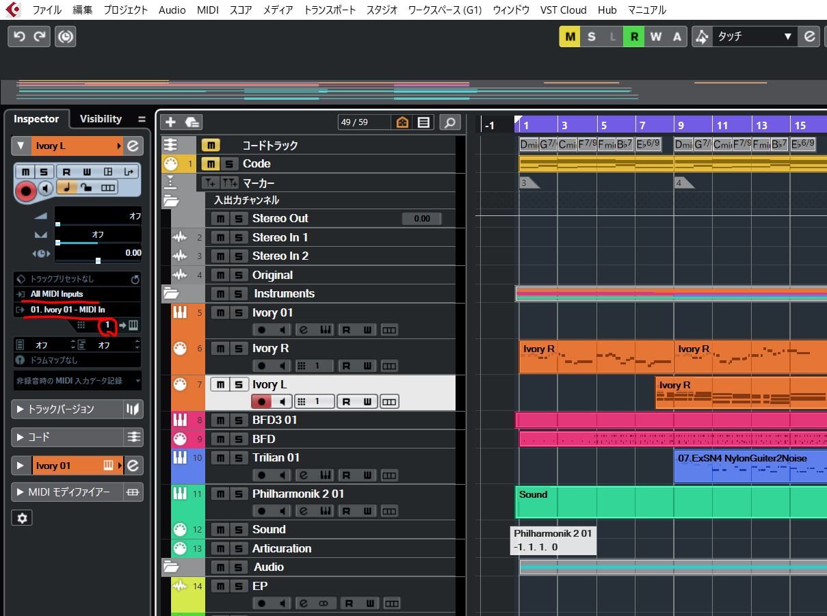Select the first Ivory R event on track 6

(x=596, y=357)
